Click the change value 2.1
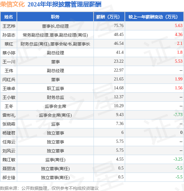184x191 pixels. pos(180,43)
